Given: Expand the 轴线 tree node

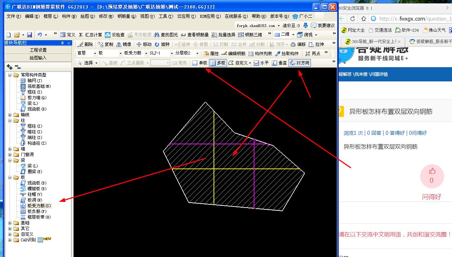Looking at the screenshot, I should (10, 115).
